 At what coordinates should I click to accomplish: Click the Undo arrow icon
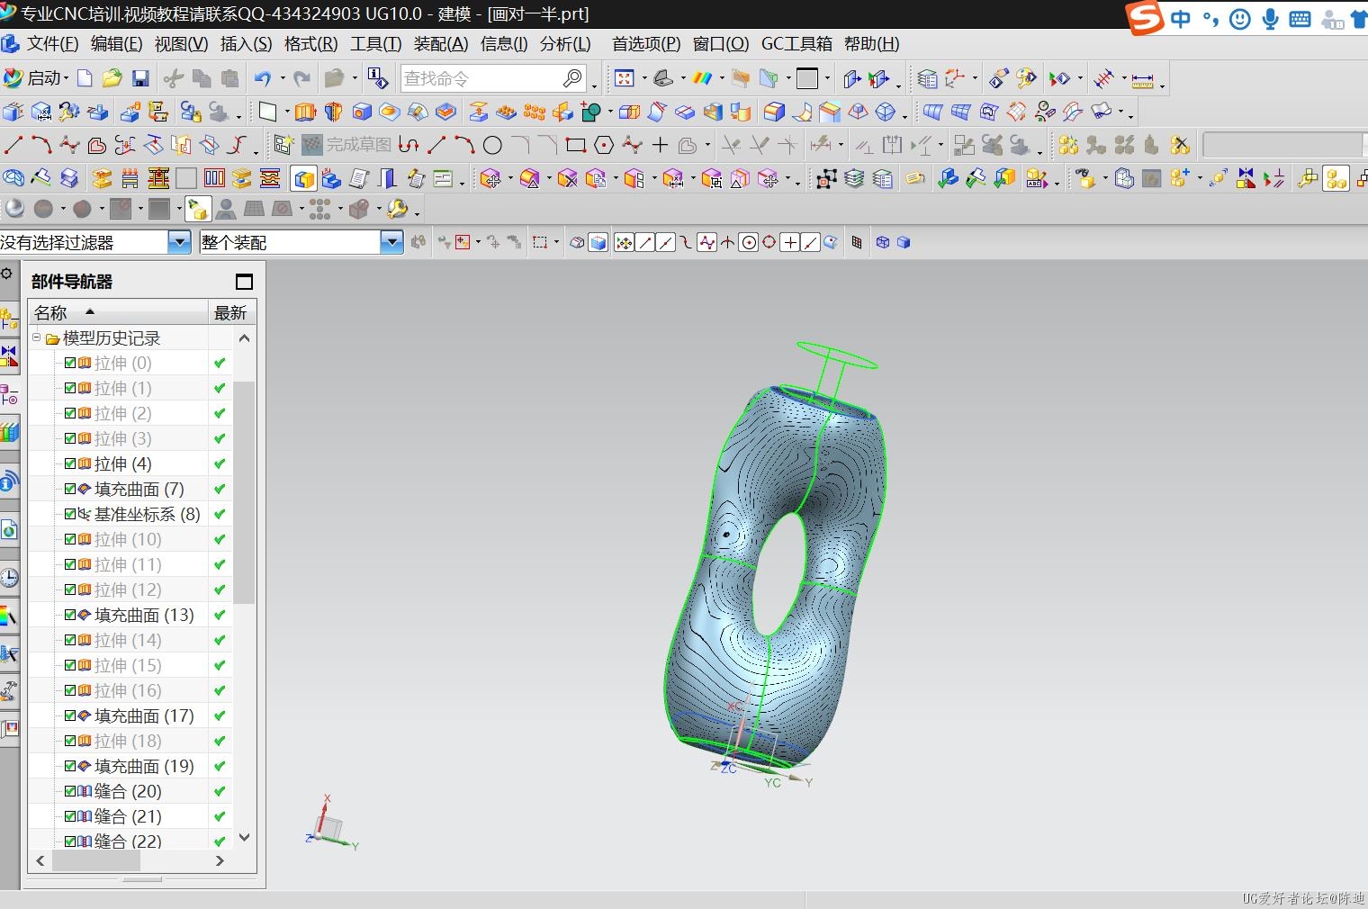pos(262,78)
